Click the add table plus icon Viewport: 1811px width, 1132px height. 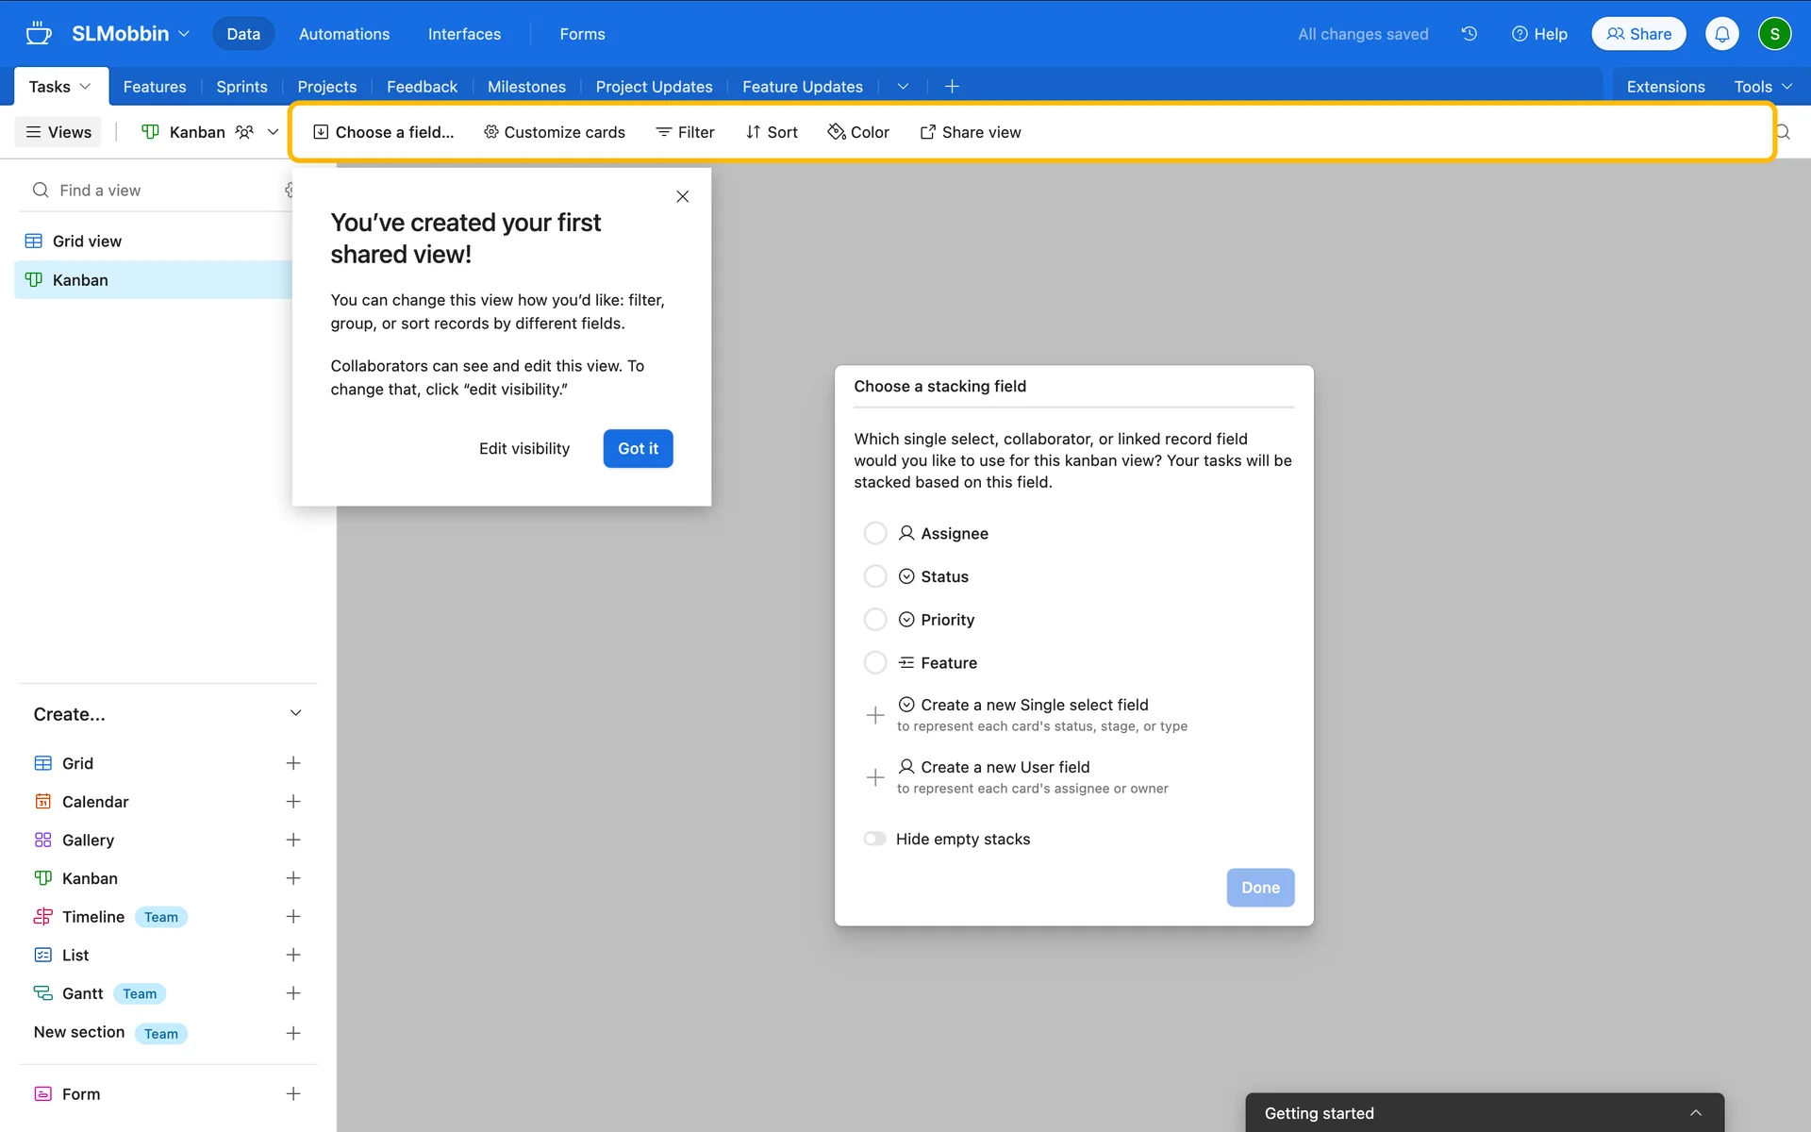coord(952,87)
